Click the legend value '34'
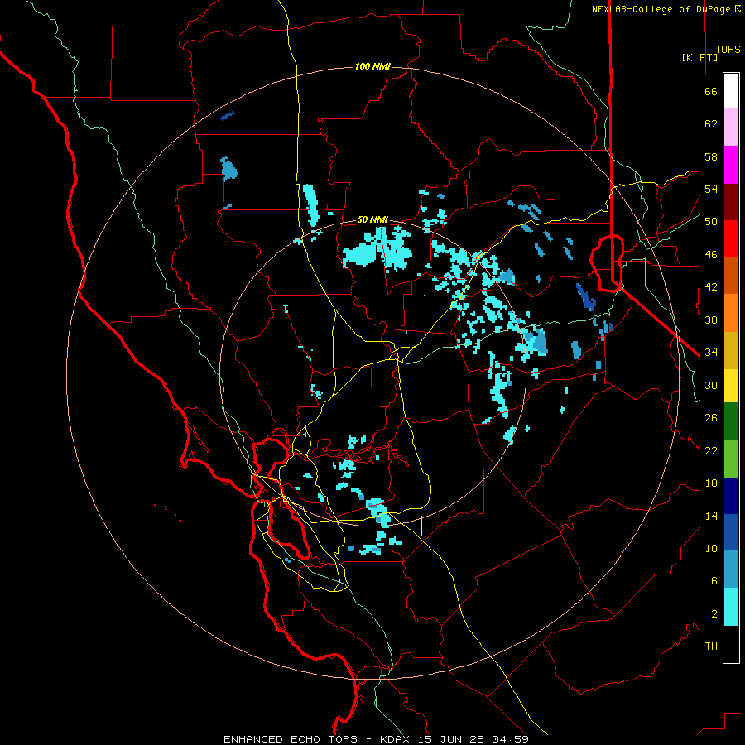Viewport: 745px width, 745px height. [x=711, y=353]
